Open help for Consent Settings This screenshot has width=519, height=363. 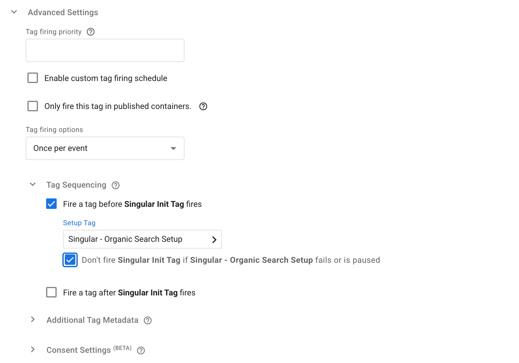(x=141, y=350)
